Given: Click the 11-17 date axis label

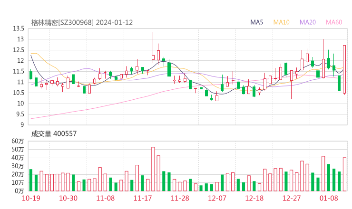Looking at the screenshot, I should [x=143, y=198].
